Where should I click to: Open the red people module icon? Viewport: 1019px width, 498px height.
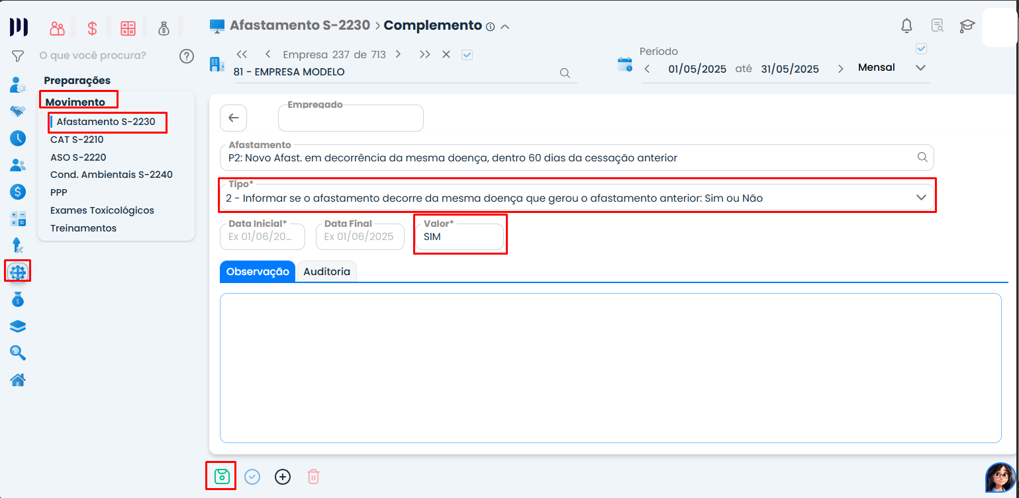tap(58, 28)
